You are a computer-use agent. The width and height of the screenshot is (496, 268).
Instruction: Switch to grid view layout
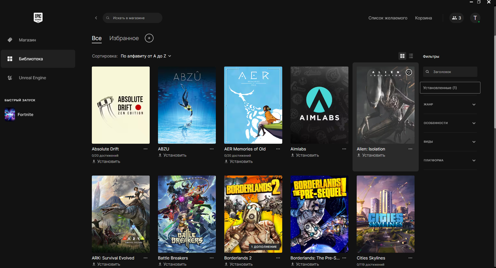point(402,56)
